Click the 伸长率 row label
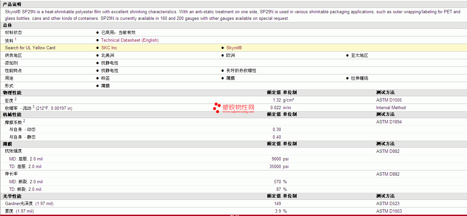The image size is (467, 216). 12,174
